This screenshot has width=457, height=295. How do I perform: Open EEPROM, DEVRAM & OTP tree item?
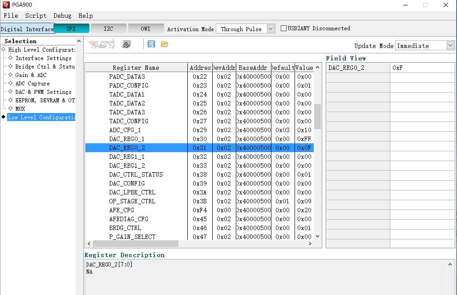(45, 100)
